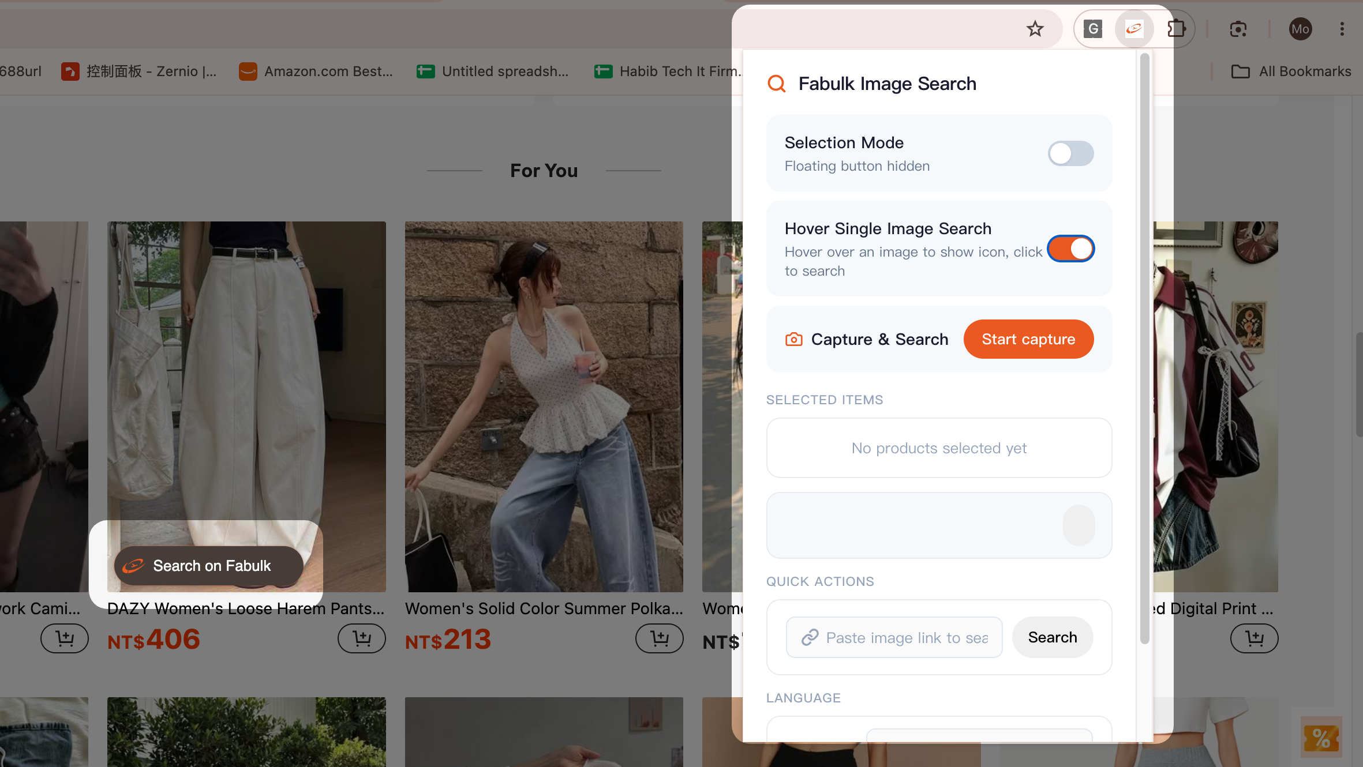Viewport: 1363px width, 767px height.
Task: Click the NT$213 price
Action: point(448,640)
